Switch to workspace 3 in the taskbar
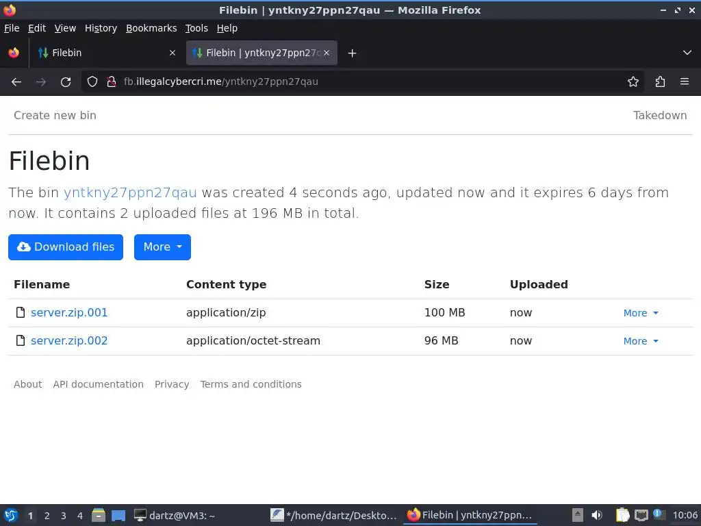The image size is (701, 526). pyautogui.click(x=64, y=516)
